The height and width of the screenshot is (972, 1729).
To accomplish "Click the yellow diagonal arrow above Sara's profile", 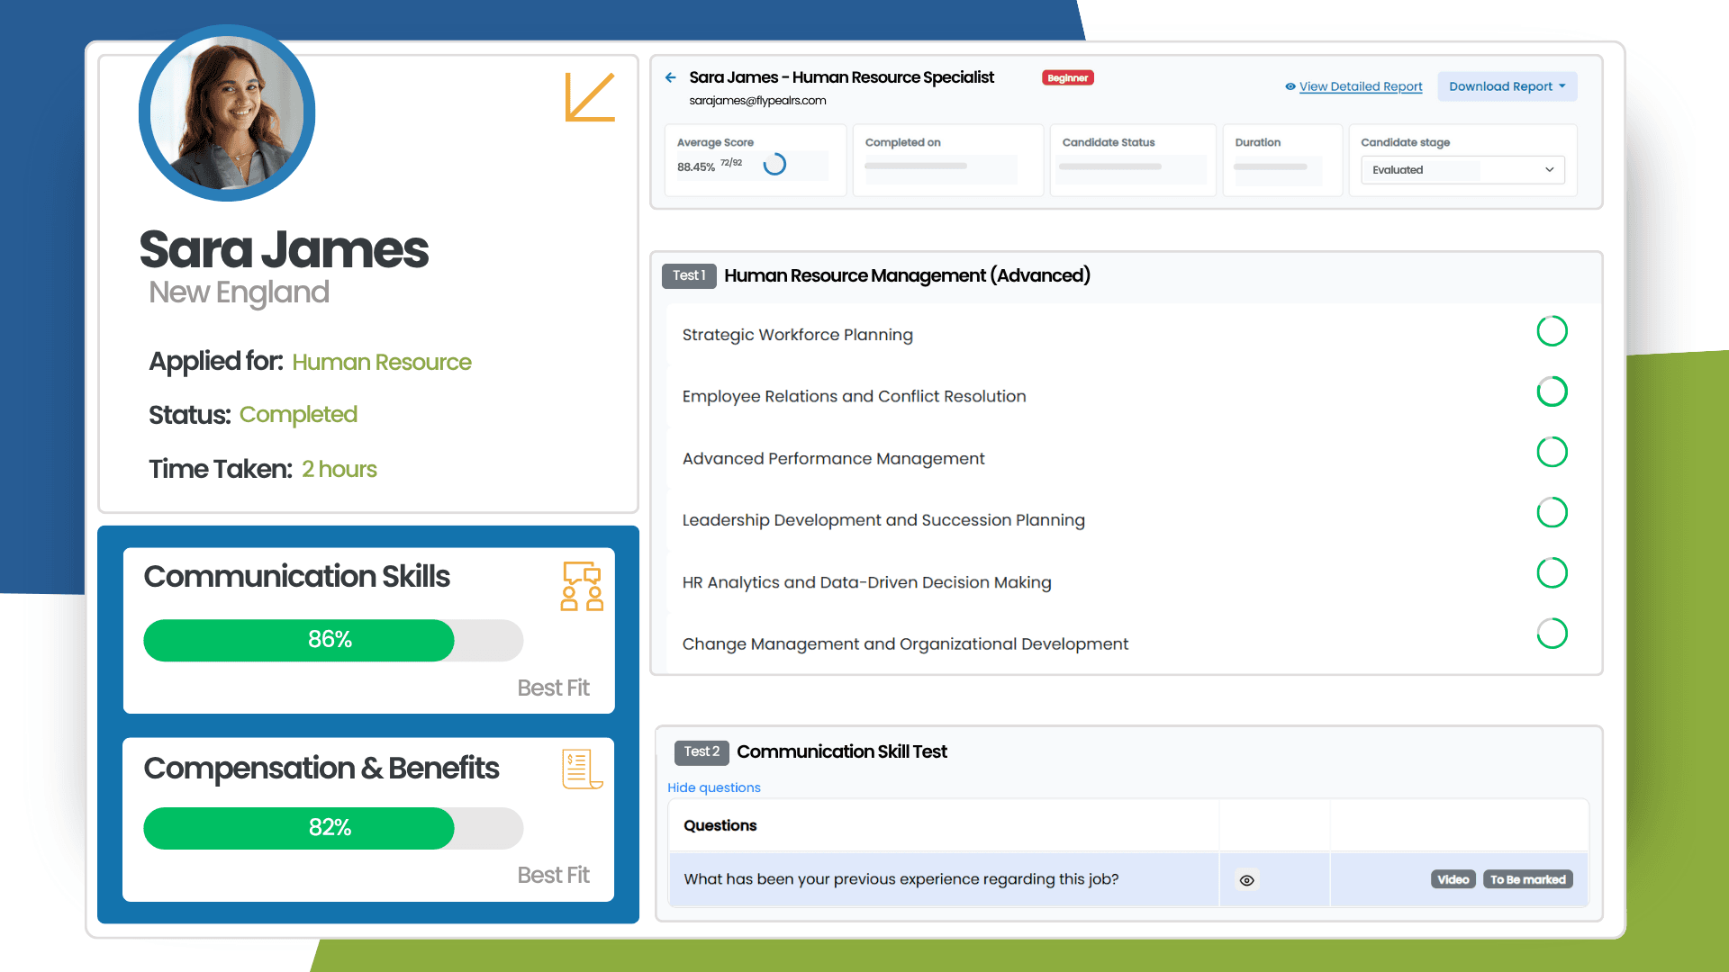I will (x=590, y=97).
